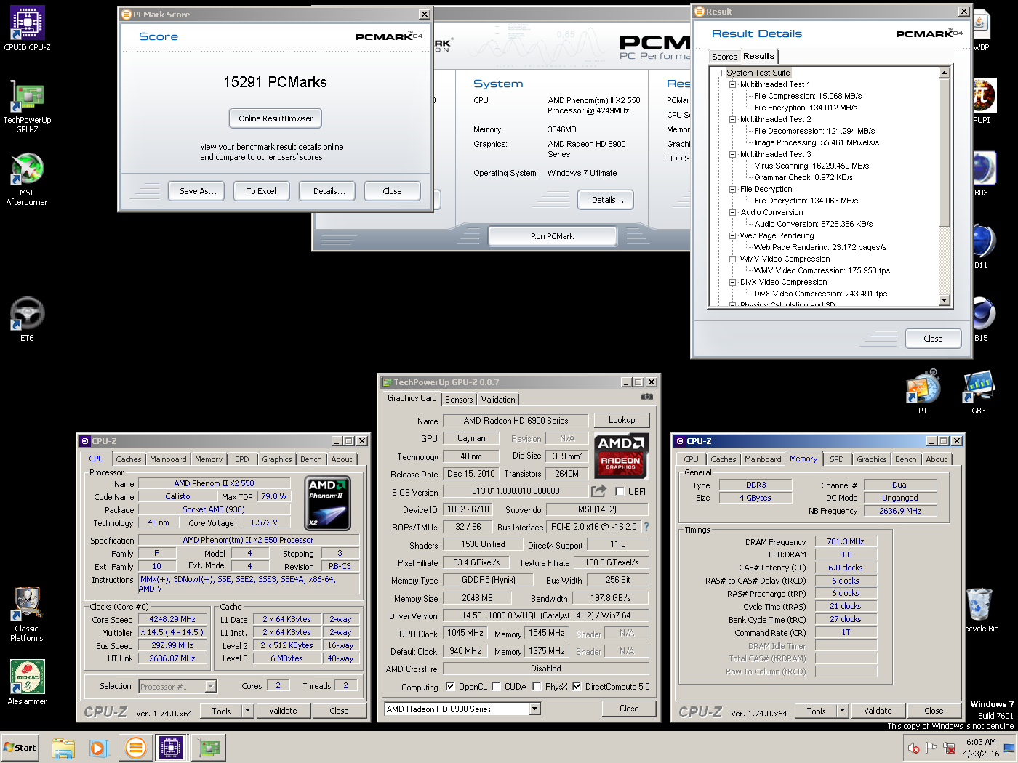
Task: Click the bus interface question mark in GPU-Z
Action: [646, 527]
